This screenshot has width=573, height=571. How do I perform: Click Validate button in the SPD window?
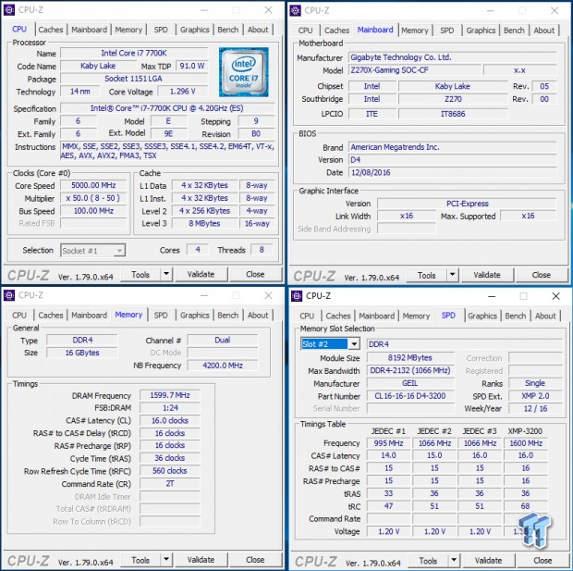[488, 561]
